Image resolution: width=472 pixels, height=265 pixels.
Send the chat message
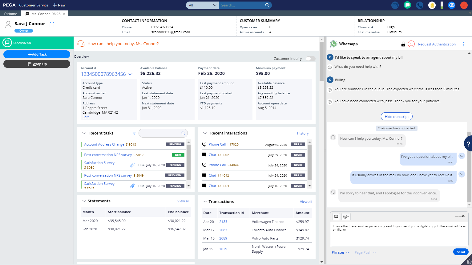click(x=461, y=252)
